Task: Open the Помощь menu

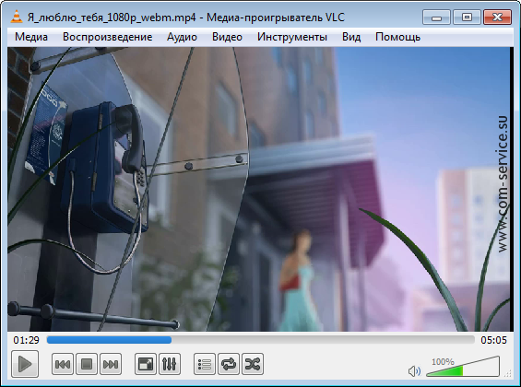Action: click(397, 37)
